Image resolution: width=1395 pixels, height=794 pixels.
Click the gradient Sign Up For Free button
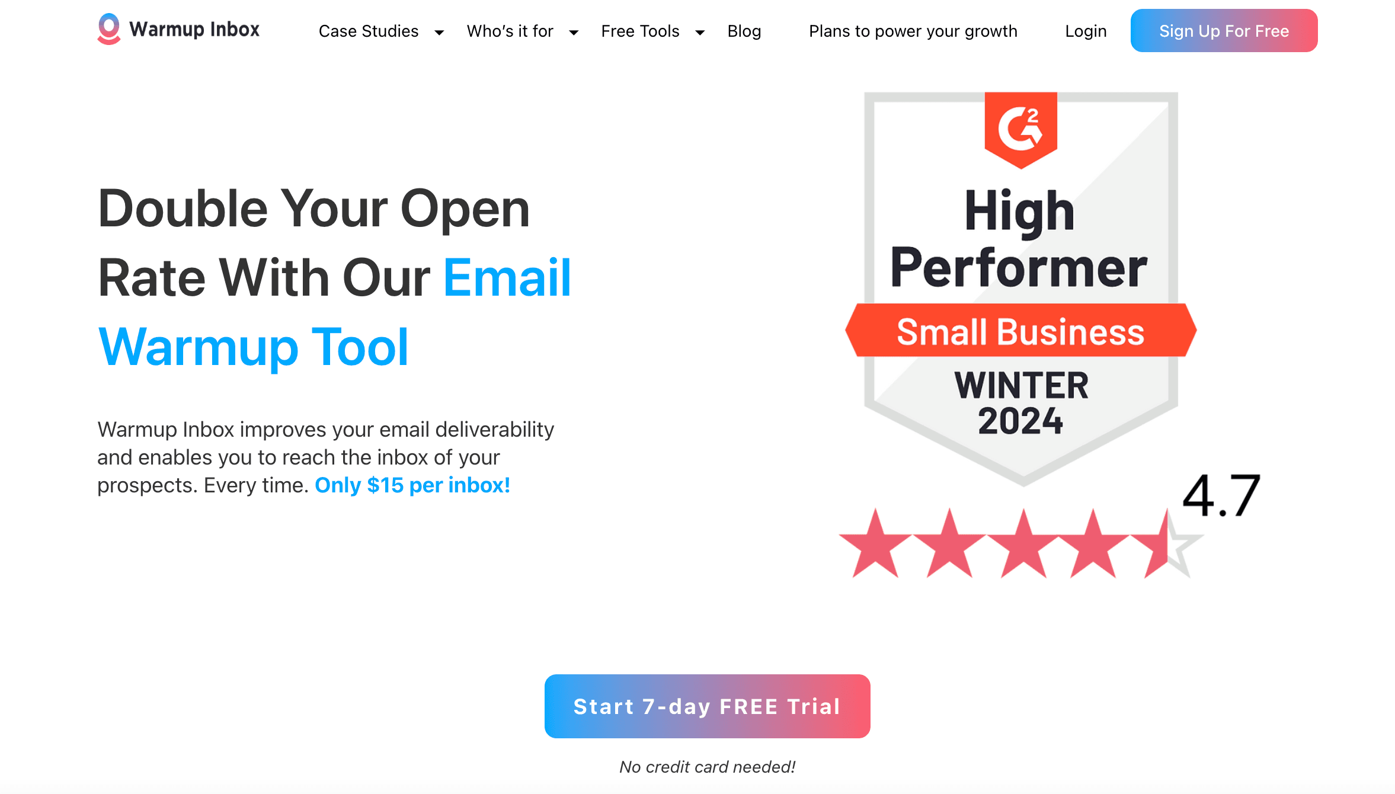coord(1224,31)
